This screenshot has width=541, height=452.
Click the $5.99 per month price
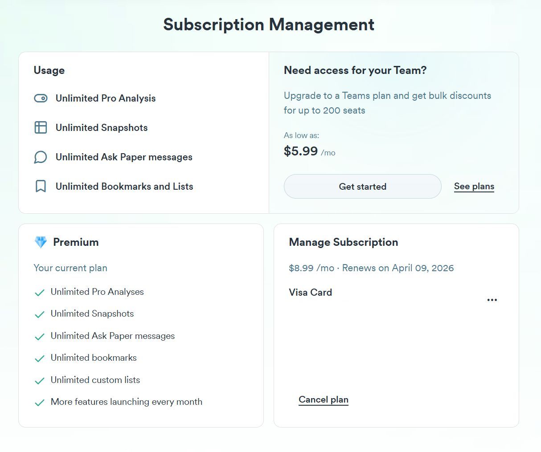coord(310,151)
